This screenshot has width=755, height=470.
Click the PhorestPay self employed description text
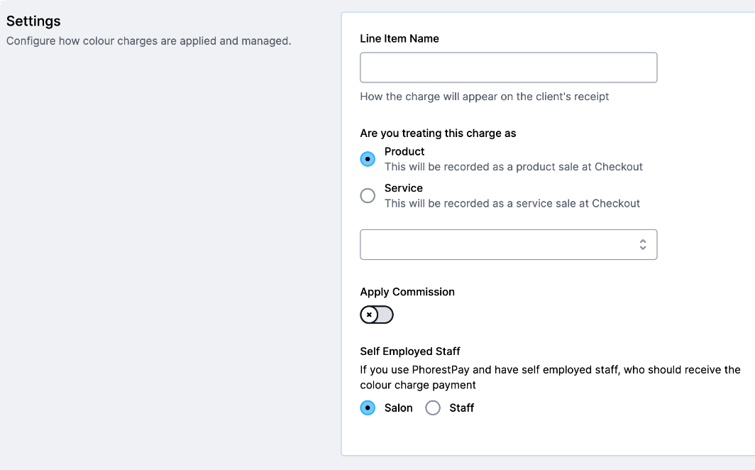[x=551, y=378]
